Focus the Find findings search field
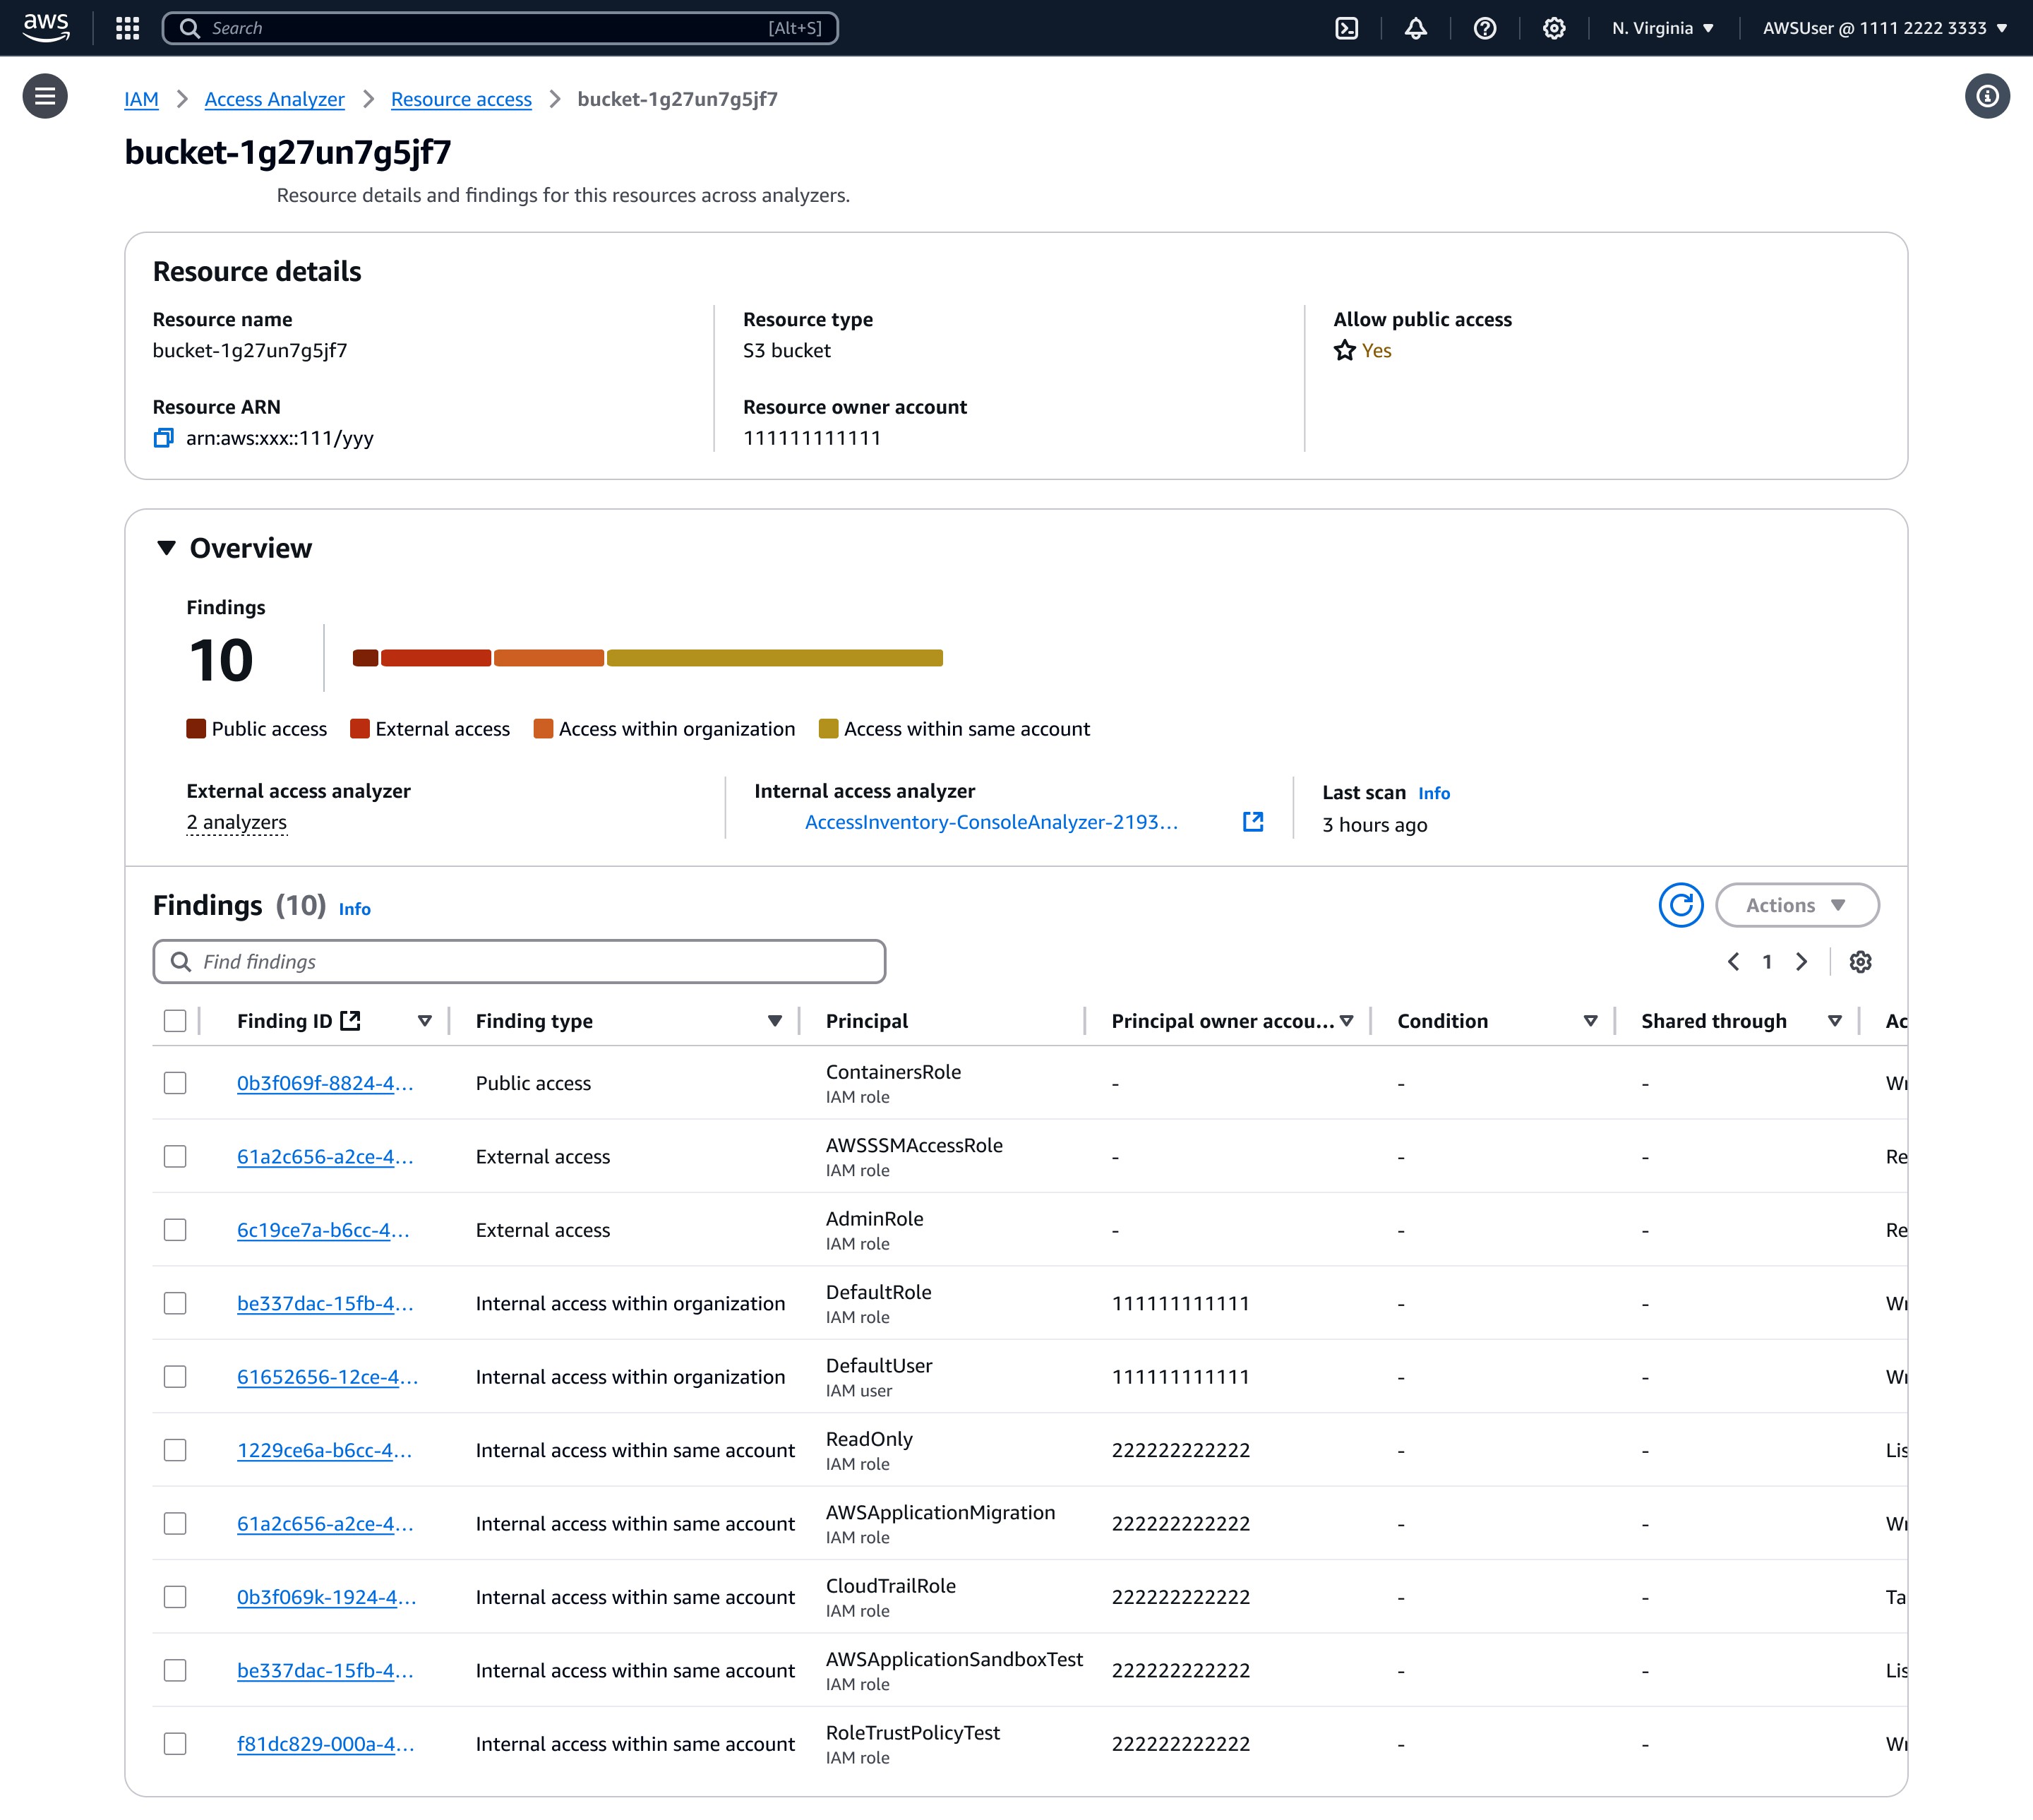 click(520, 962)
